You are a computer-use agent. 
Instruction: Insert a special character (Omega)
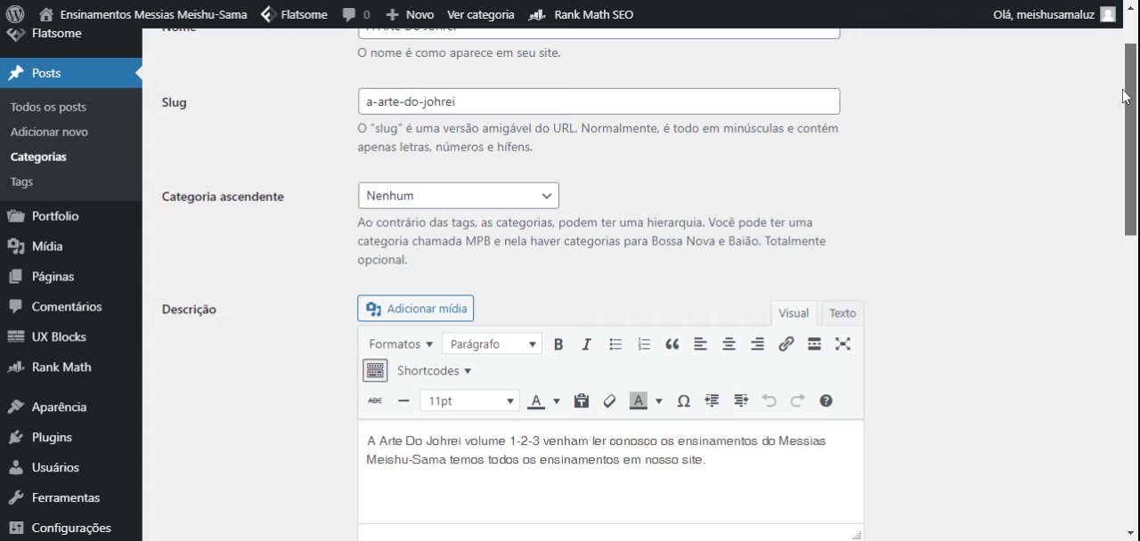[x=683, y=401]
